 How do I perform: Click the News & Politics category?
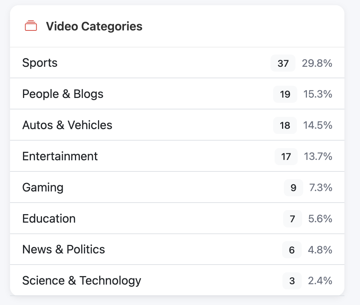[x=63, y=250]
